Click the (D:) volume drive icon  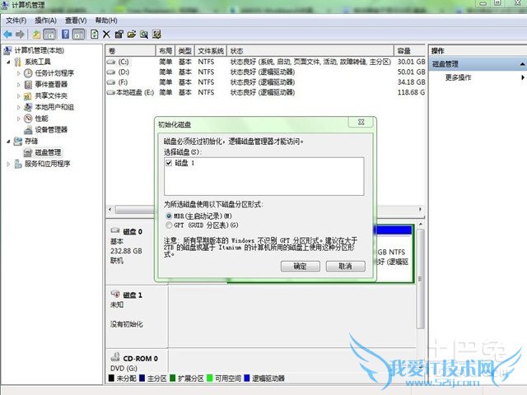[111, 72]
